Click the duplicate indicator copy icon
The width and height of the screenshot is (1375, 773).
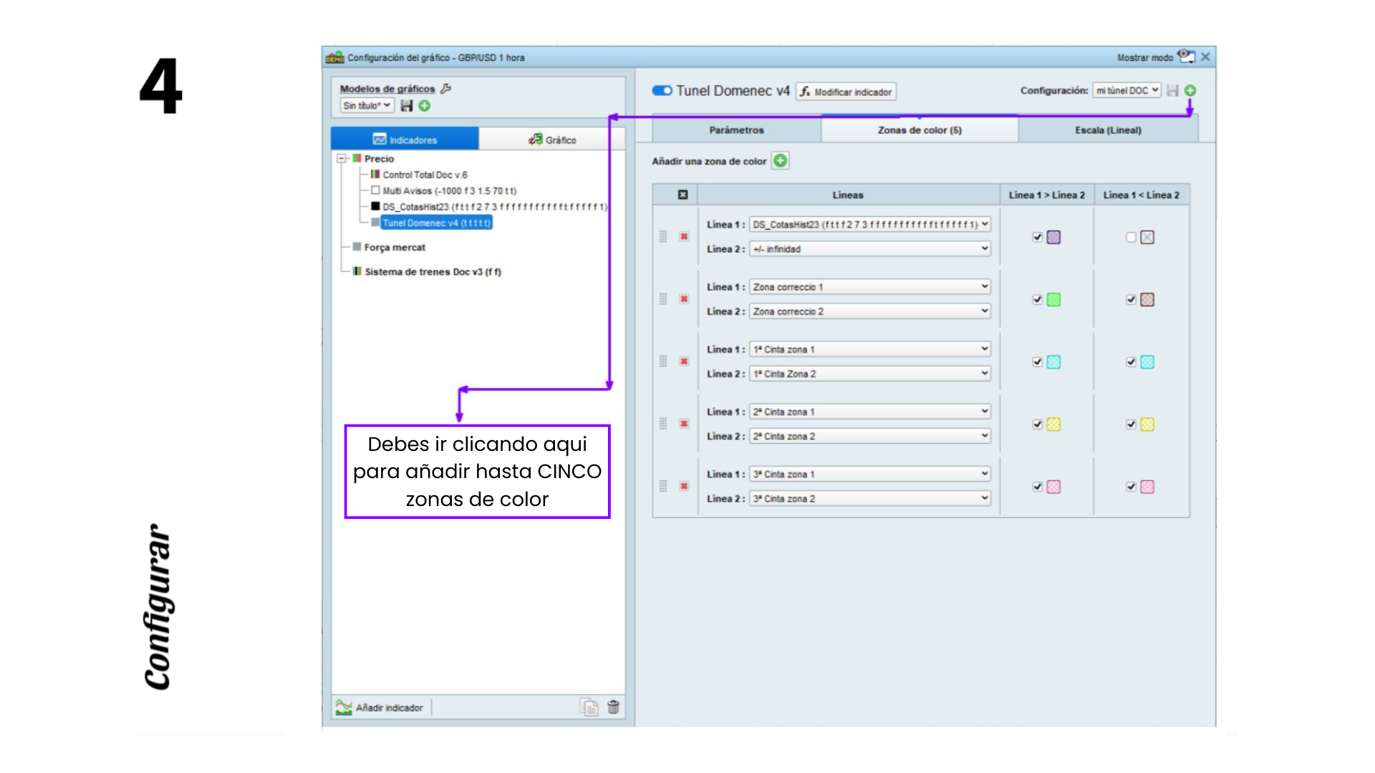589,707
